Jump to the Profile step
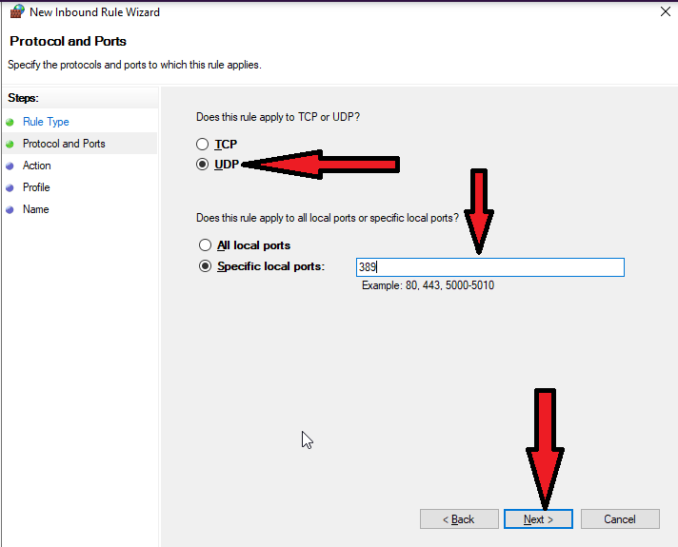The height and width of the screenshot is (547, 678). point(36,187)
